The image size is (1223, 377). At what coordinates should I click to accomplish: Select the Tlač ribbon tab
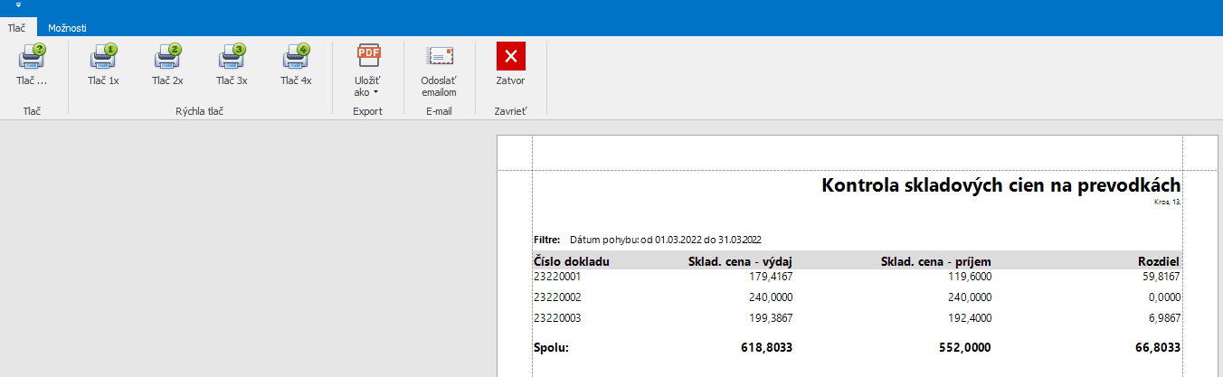[16, 28]
